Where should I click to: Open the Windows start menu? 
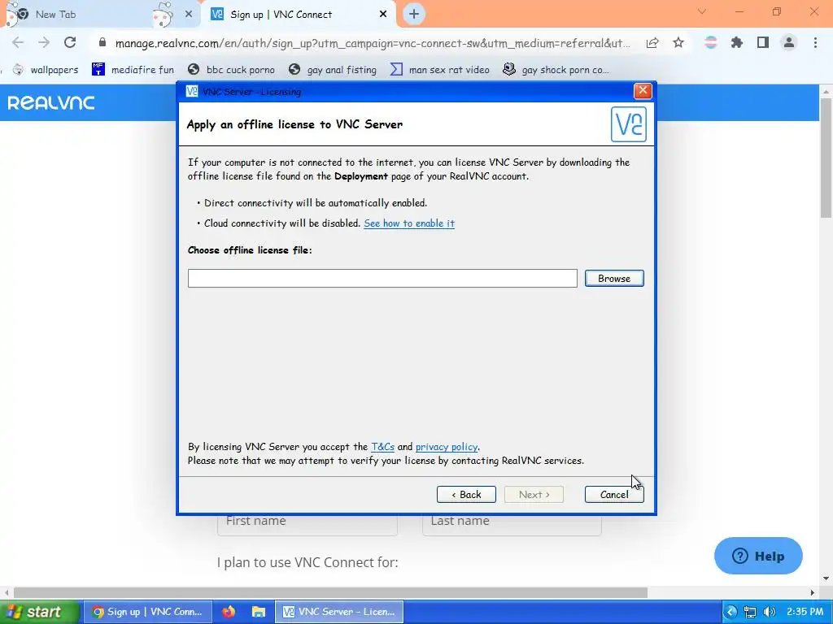click(x=38, y=612)
